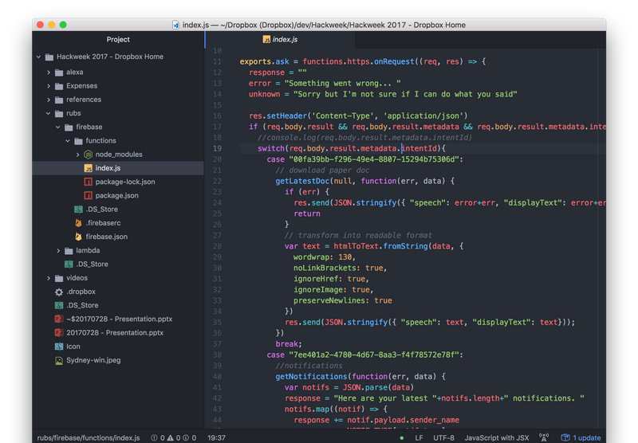Click line number 38 in the gutter
Viewport: 638px width, 443px height.
point(217,355)
